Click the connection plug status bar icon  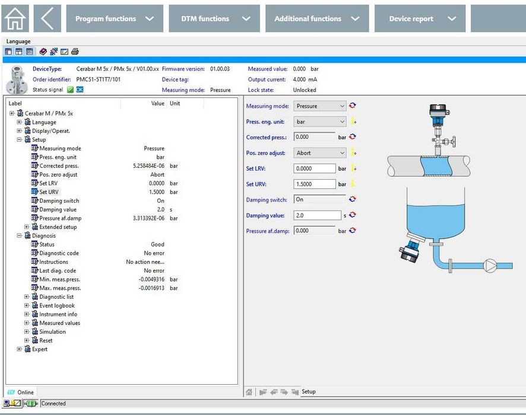pyautogui.click(x=30, y=404)
